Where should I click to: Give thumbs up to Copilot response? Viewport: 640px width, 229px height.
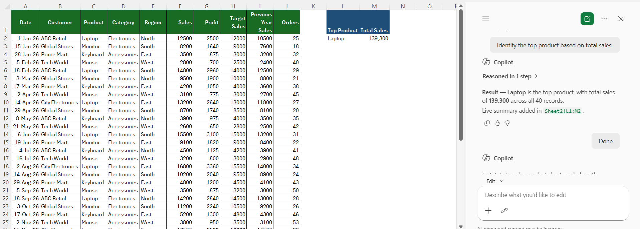[x=497, y=123]
